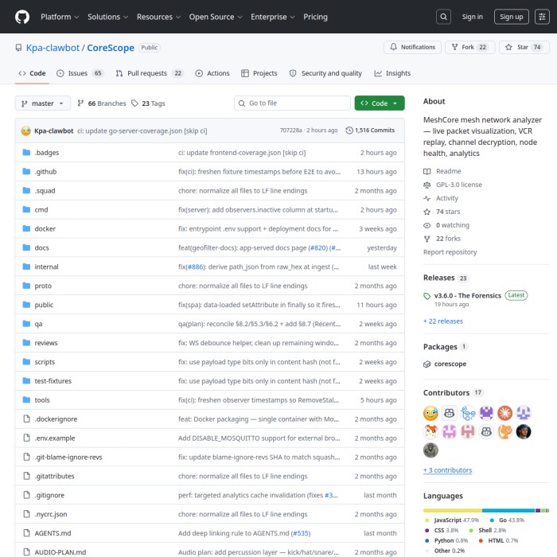Open the GitHub homepage logo
Screen dimensions: 557x557
(22, 17)
